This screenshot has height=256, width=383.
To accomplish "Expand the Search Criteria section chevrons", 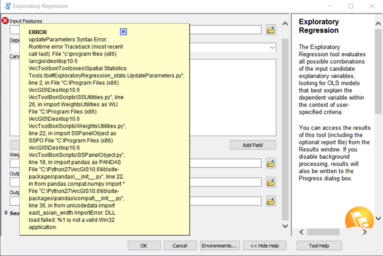I will pos(6,213).
